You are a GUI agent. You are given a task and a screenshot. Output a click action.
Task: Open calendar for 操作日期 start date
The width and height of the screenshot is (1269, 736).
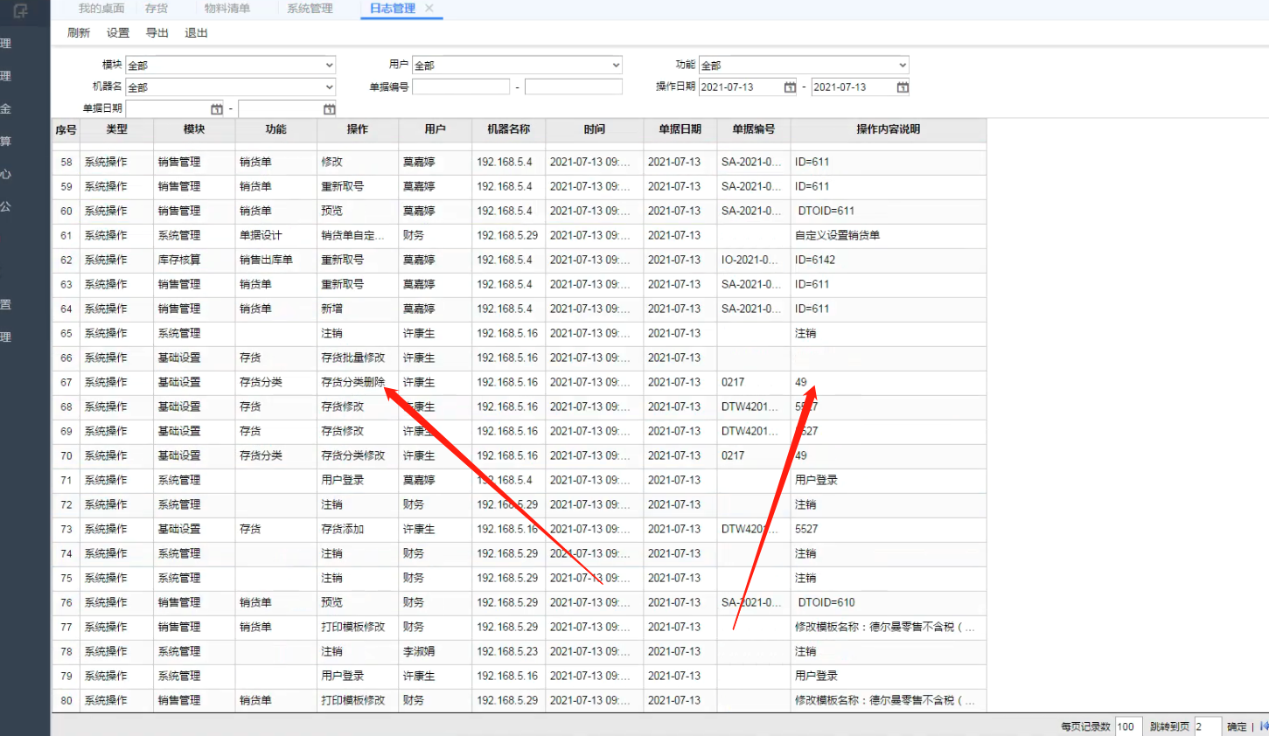[791, 87]
